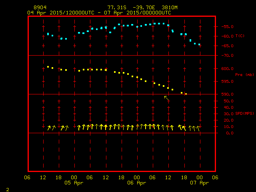
Task: Click the 30.0 wind speed axis label
Action: pyautogui.click(x=228, y=114)
